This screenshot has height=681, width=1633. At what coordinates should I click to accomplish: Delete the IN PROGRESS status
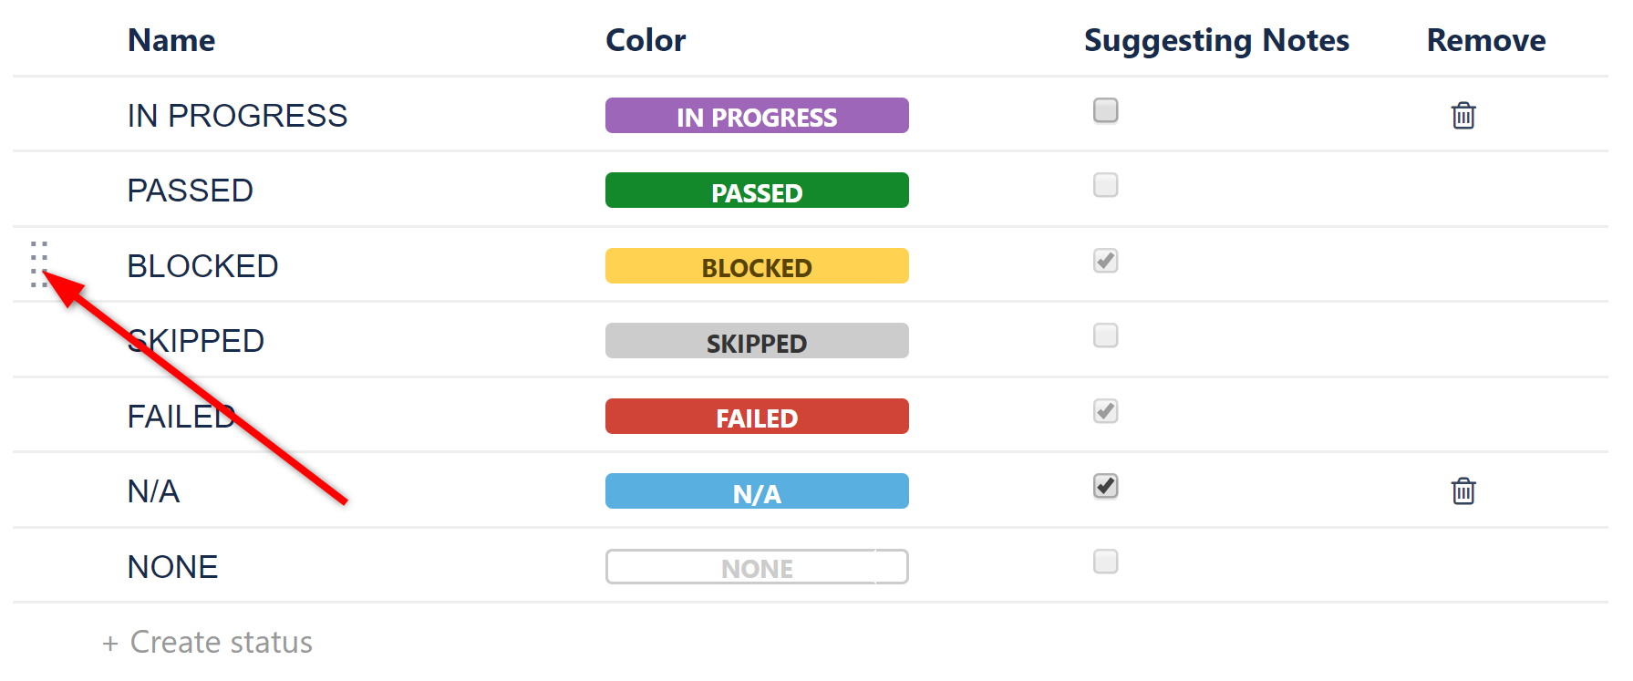[1462, 116]
